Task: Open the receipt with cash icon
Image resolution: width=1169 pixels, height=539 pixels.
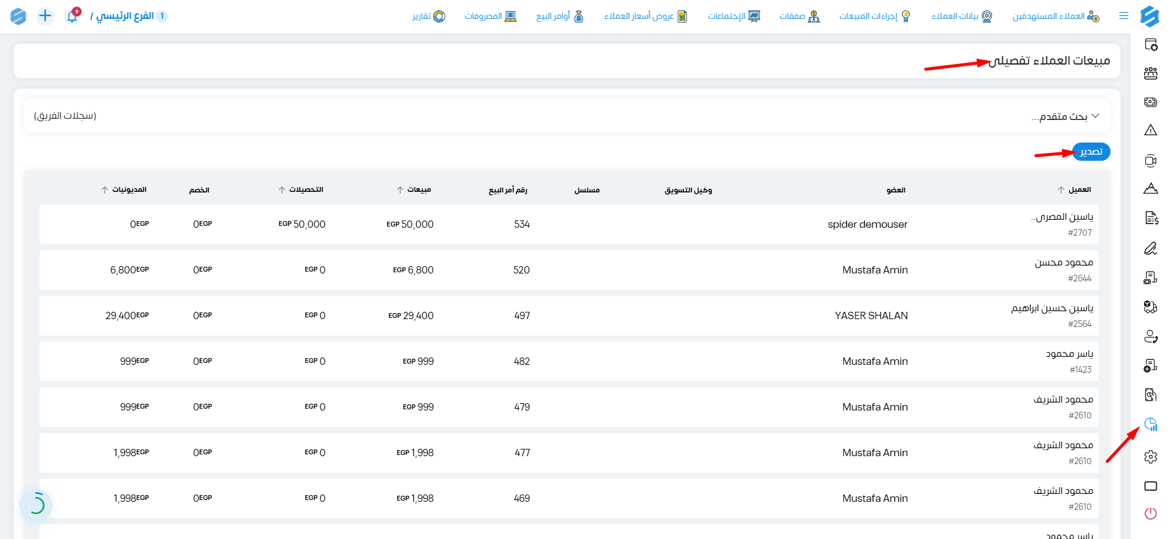Action: click(x=1150, y=278)
